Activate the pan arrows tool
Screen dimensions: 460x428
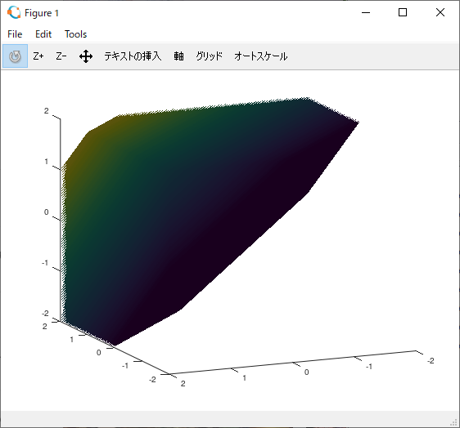(86, 56)
